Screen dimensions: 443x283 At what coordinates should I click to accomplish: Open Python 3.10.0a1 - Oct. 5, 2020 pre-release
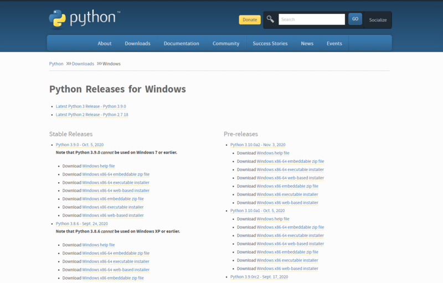pyautogui.click(x=257, y=210)
